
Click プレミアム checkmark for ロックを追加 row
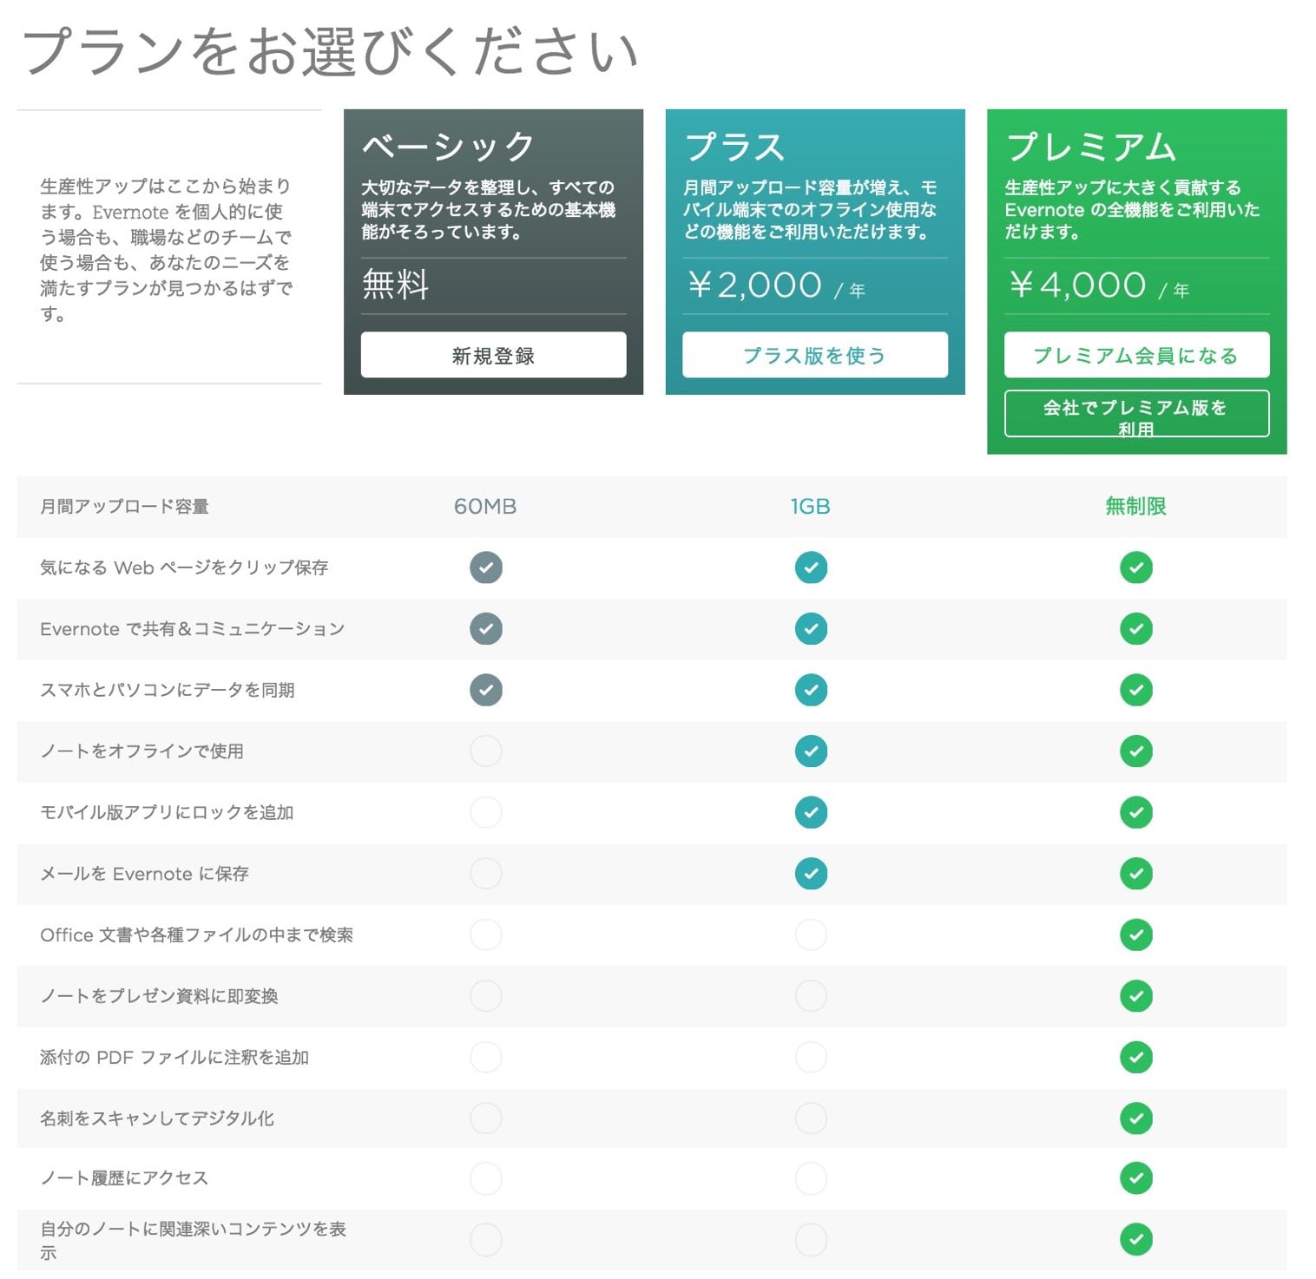coord(1136,813)
